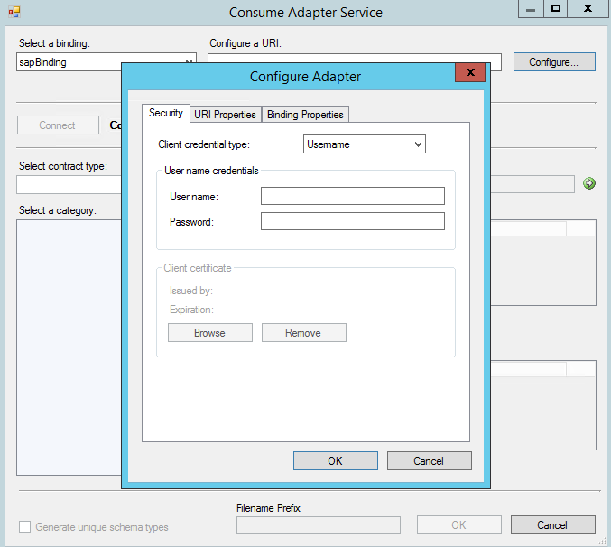Minimize the Consume Adapter Service window
The width and height of the screenshot is (611, 547).
pos(531,8)
